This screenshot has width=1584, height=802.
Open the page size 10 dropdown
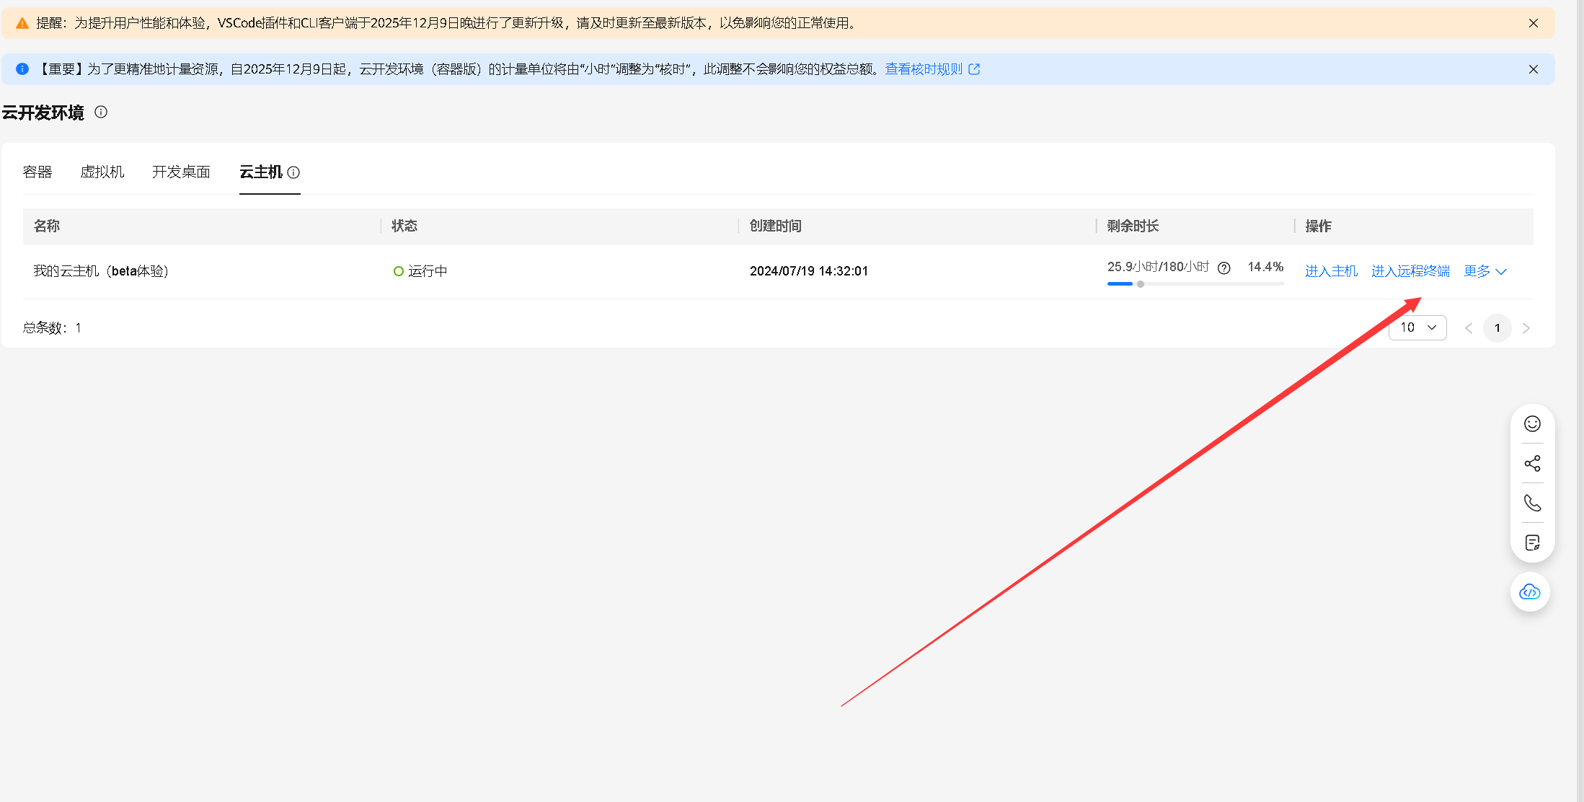point(1417,327)
